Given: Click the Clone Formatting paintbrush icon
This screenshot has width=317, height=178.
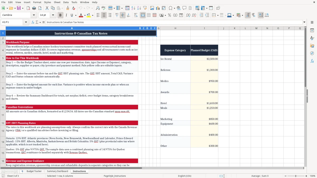Looking at the screenshot, I should tap(68, 8).
